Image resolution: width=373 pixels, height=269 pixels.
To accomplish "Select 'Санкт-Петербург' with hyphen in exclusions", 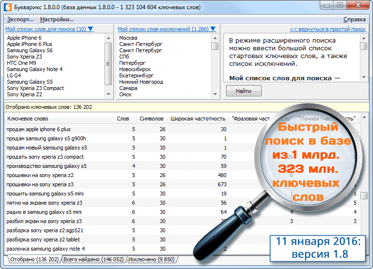I will 141,44.
